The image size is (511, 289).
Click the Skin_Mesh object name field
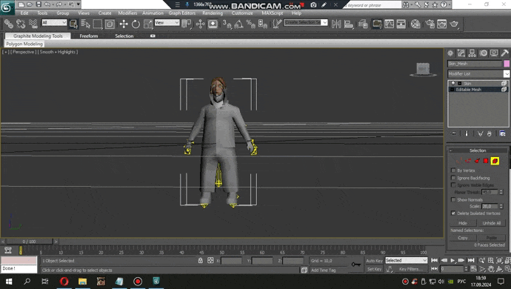click(x=475, y=64)
